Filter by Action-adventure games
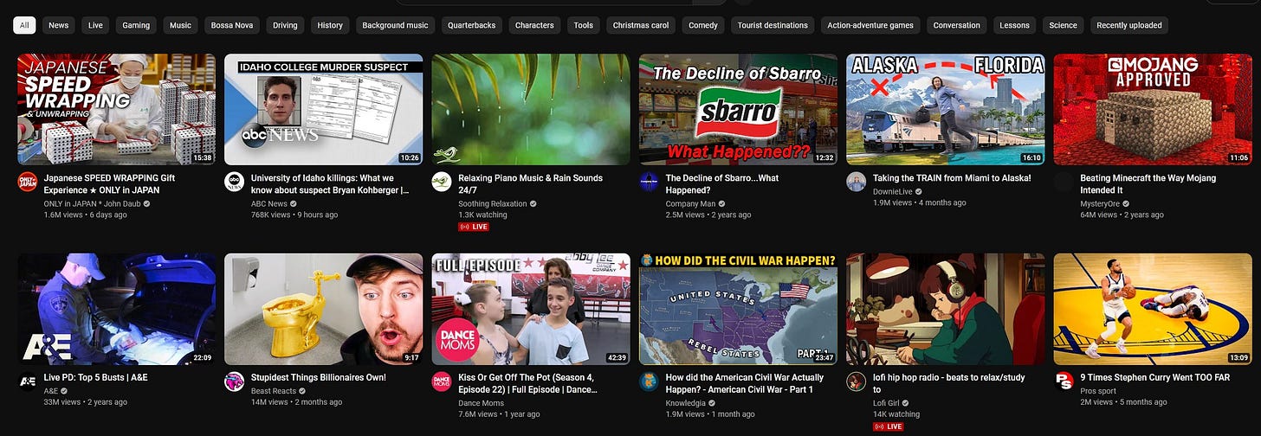 (x=870, y=25)
